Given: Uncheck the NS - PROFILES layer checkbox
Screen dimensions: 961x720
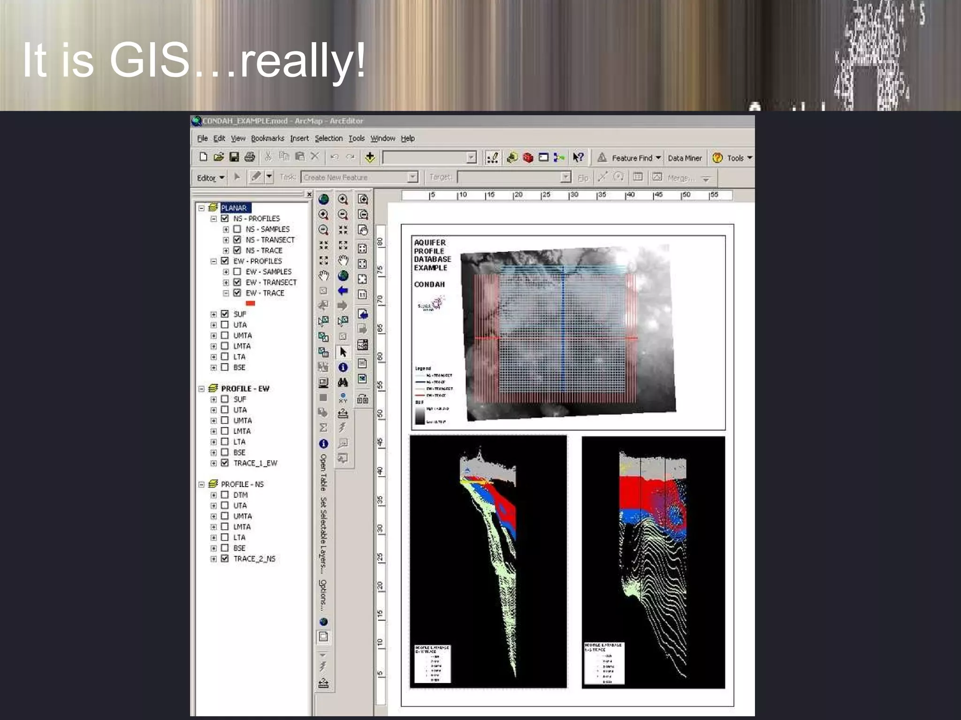Looking at the screenshot, I should (225, 218).
